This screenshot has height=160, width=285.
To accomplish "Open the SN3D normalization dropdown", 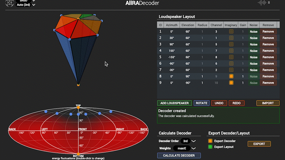I will 26,1.
